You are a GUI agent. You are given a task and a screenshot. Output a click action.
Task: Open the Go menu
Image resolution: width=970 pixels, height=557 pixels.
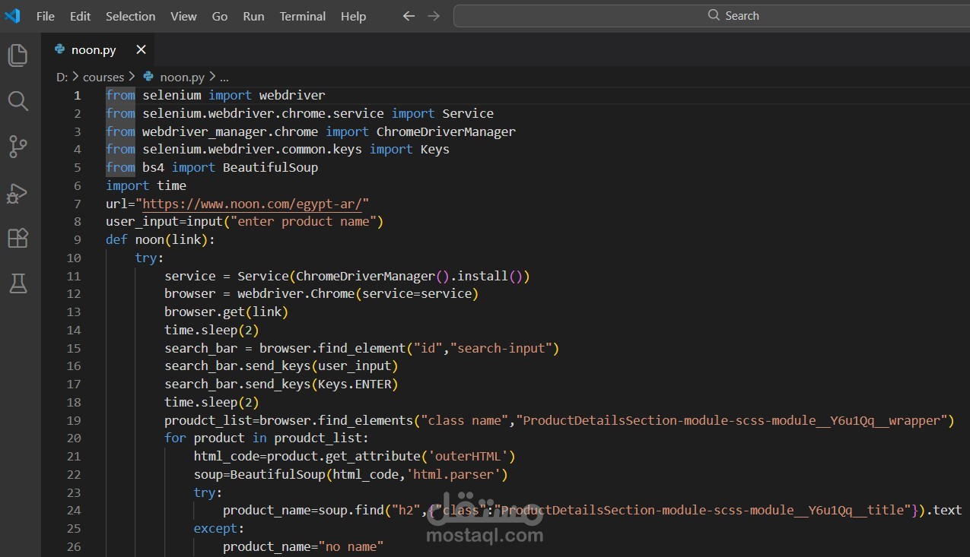(x=220, y=16)
